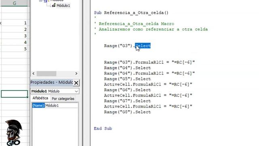Click the Módulo1 module icon
This screenshot has height=146, width=259.
tap(54, 5)
